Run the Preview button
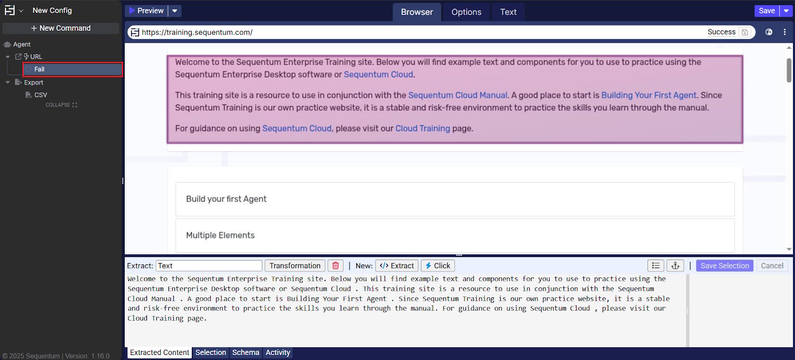The image size is (795, 360). point(146,10)
